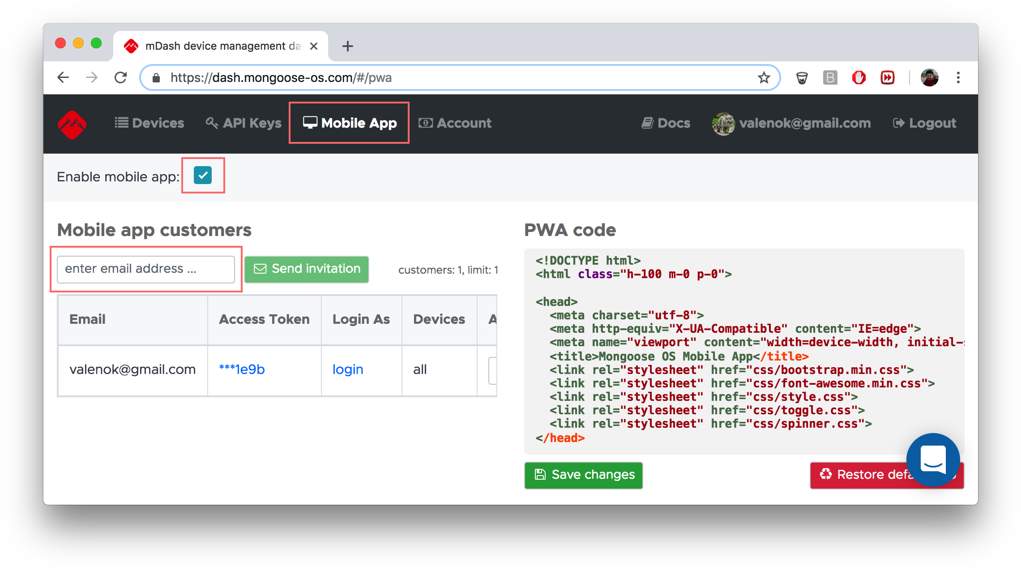Click the Send invitation button

coord(307,269)
